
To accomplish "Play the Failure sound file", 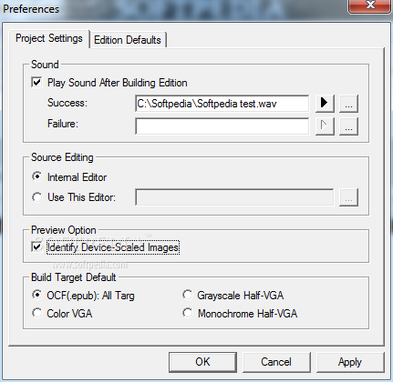I will [x=325, y=126].
